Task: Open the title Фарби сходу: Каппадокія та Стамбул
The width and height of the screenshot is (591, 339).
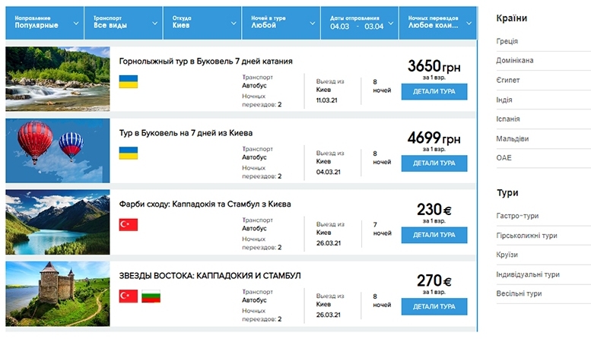Action: coord(205,204)
